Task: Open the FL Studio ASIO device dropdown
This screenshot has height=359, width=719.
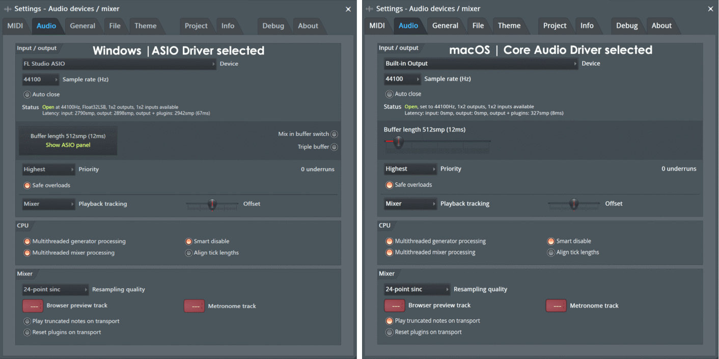Action: pos(119,64)
